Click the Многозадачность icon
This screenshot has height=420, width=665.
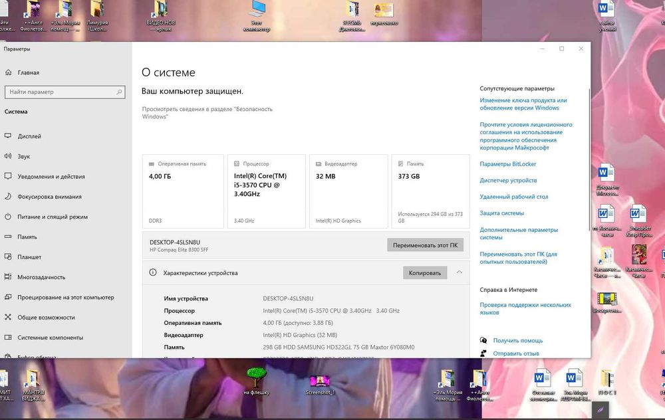tap(8, 276)
